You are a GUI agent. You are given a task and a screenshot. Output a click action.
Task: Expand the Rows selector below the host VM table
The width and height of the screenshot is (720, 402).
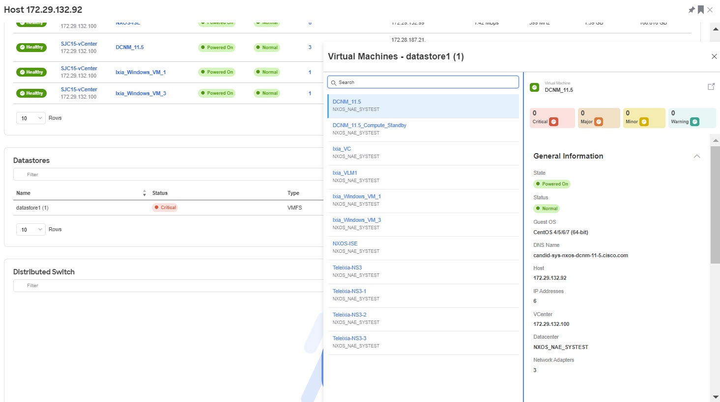tap(30, 118)
